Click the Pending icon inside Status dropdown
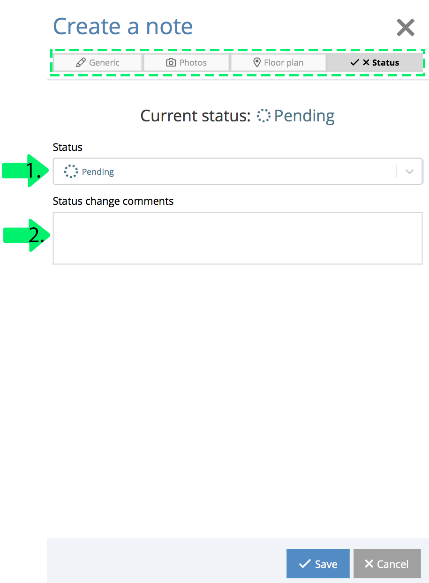The image size is (429, 583). point(71,172)
